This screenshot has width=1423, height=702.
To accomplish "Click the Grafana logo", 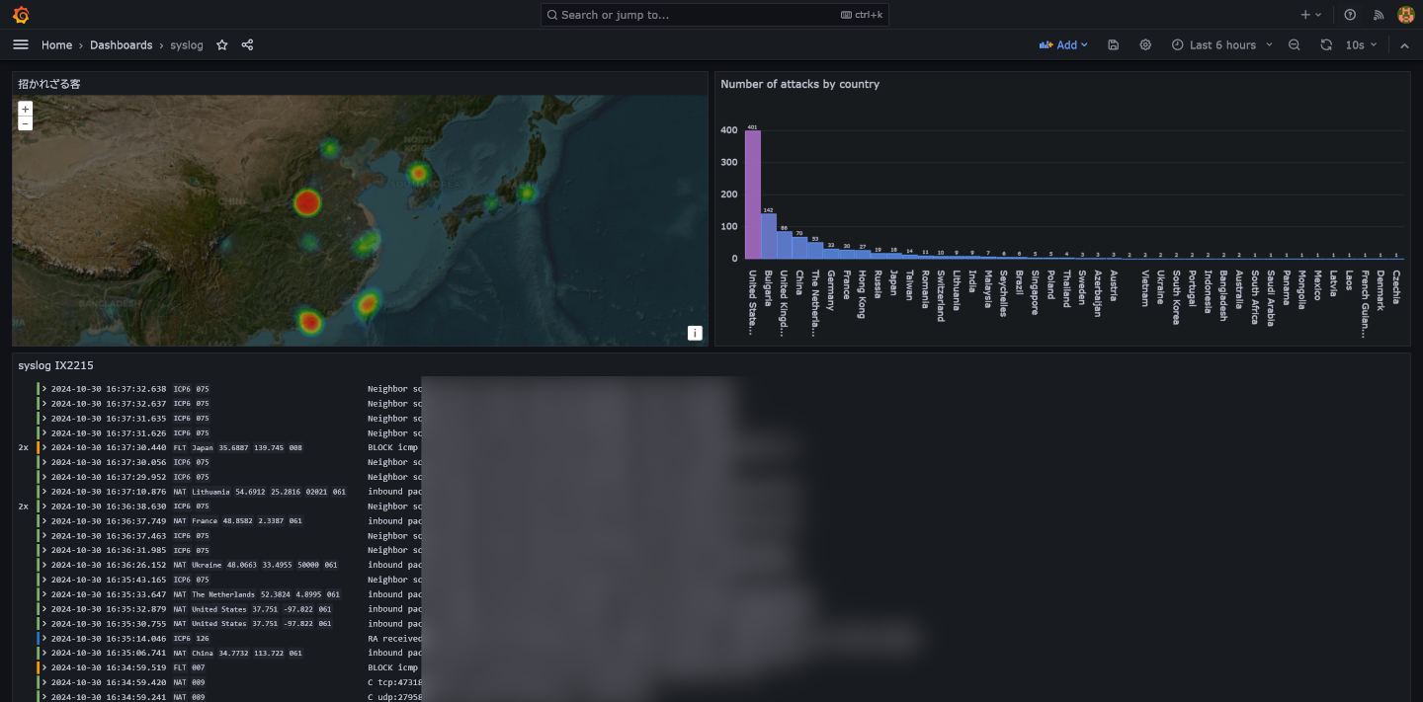I will pyautogui.click(x=21, y=15).
